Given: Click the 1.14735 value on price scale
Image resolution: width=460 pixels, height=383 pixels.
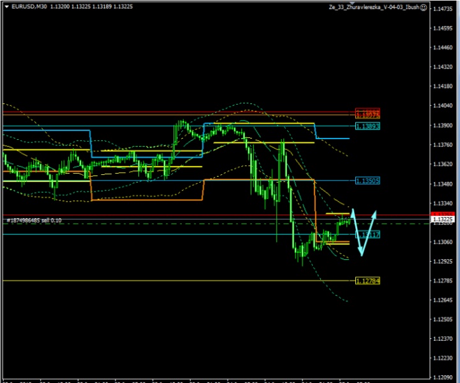Looking at the screenshot, I should [x=443, y=9].
